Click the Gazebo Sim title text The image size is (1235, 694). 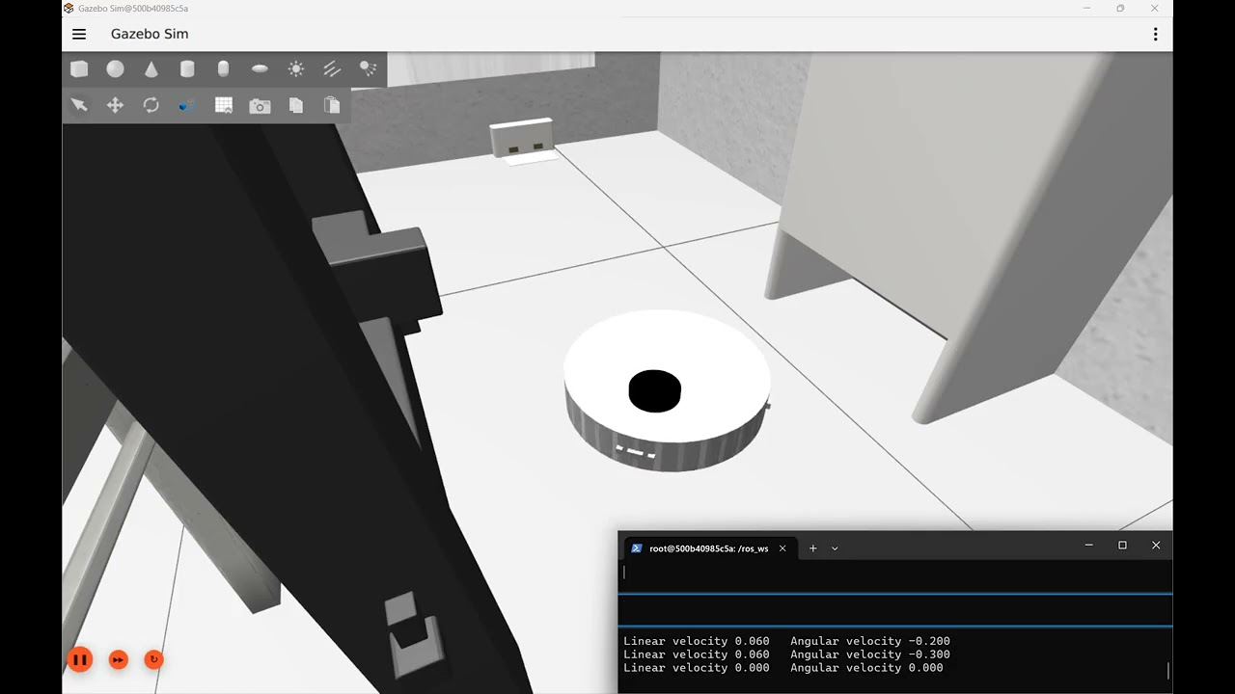tap(150, 34)
